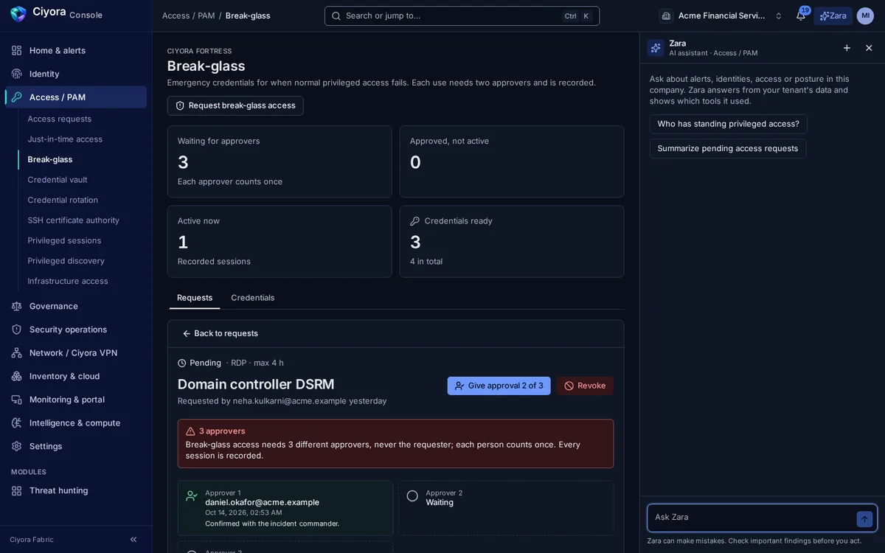The width and height of the screenshot is (885, 553).
Task: Click the search magnifier icon
Action: 336,15
